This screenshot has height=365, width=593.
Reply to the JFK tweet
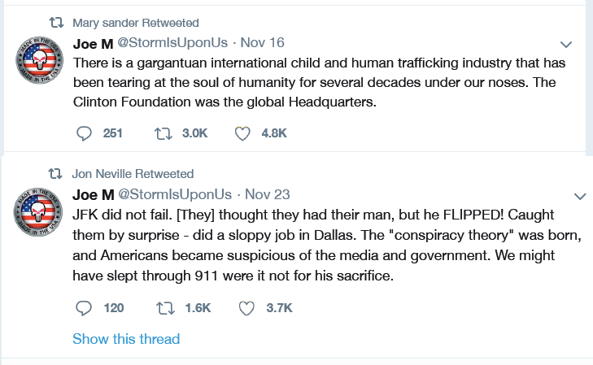84,308
